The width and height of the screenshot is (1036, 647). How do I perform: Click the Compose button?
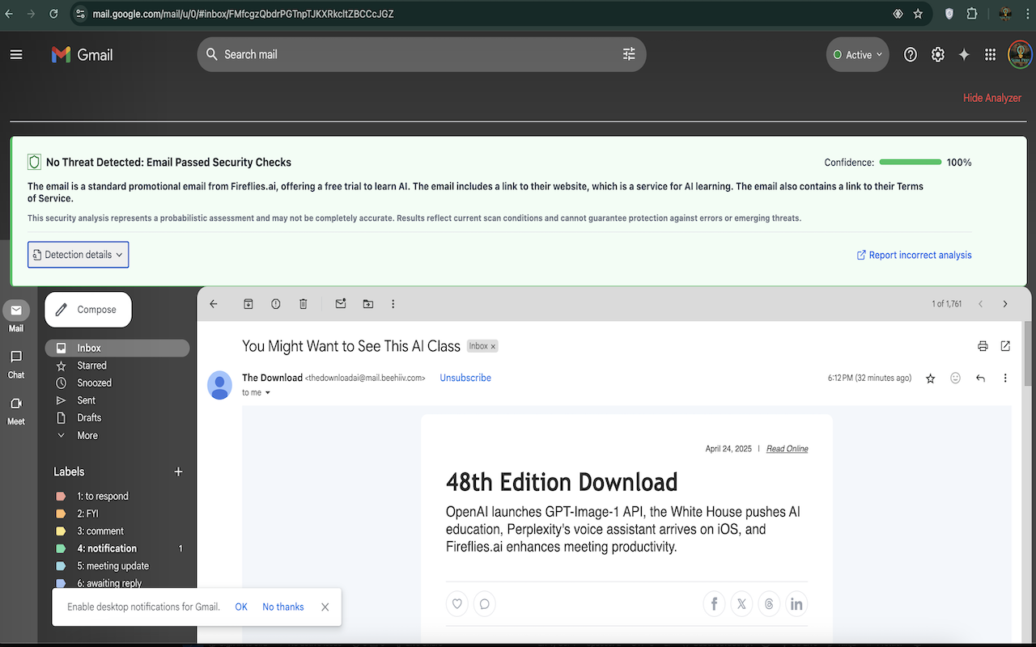point(88,310)
